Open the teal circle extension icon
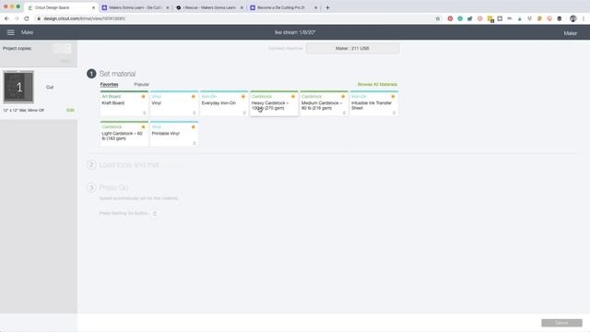The width and height of the screenshot is (590, 332). pos(460,18)
